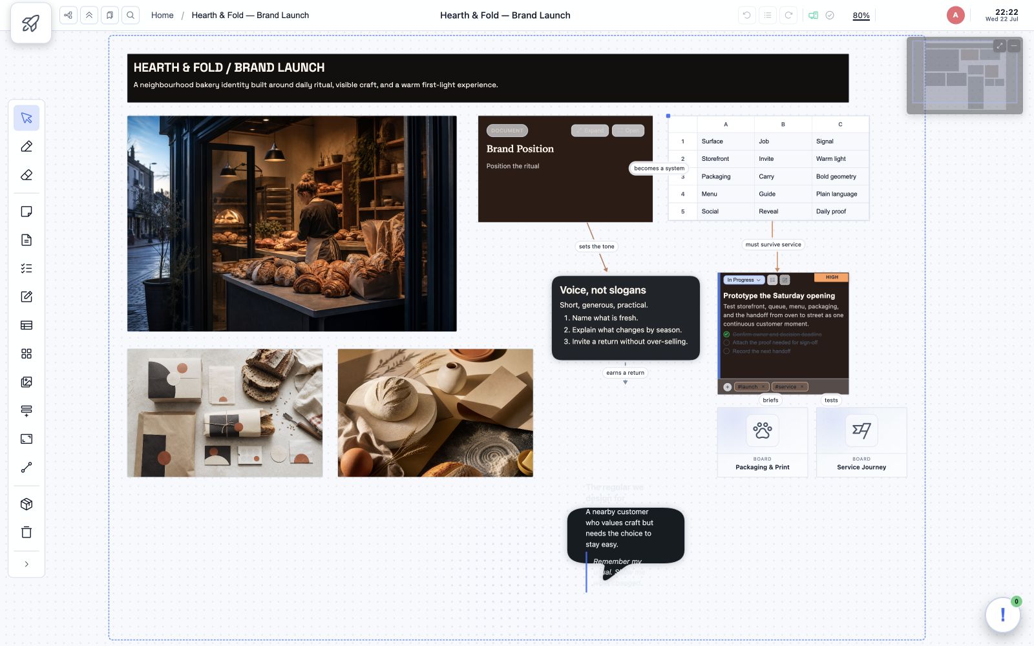Click table cell 'Warm light'
This screenshot has width=1034, height=646.
tap(839, 159)
